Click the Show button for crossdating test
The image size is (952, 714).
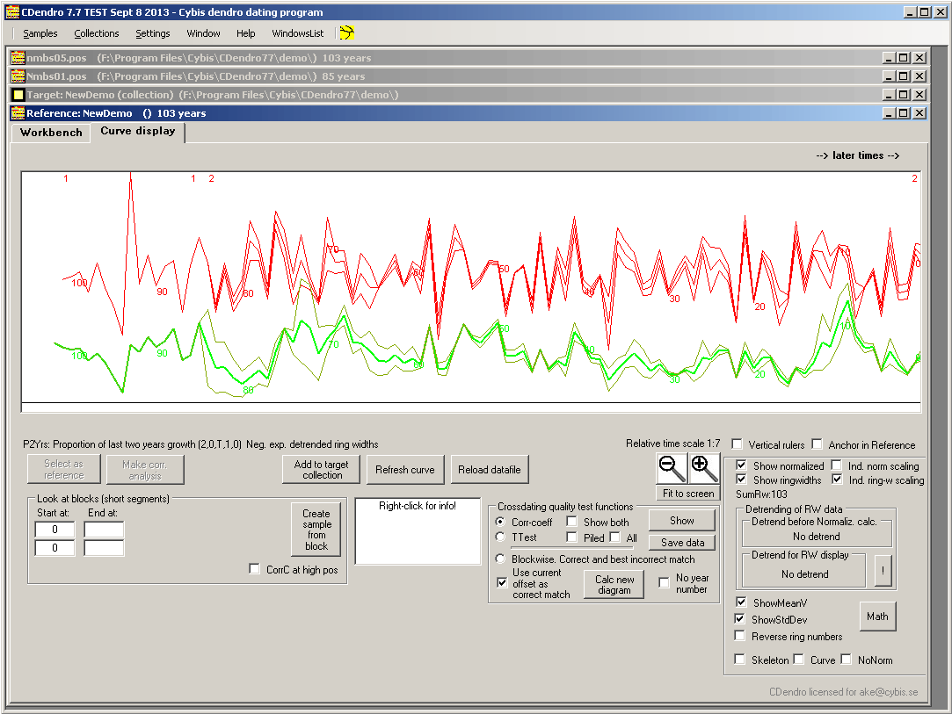click(682, 521)
